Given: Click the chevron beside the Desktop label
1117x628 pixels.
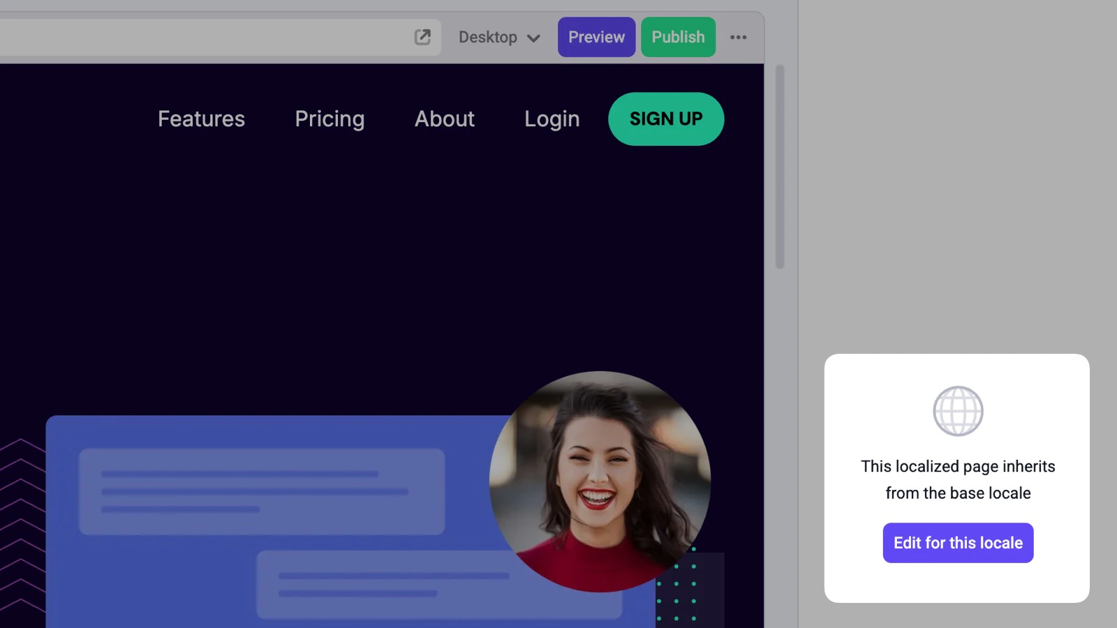Looking at the screenshot, I should click(x=533, y=37).
